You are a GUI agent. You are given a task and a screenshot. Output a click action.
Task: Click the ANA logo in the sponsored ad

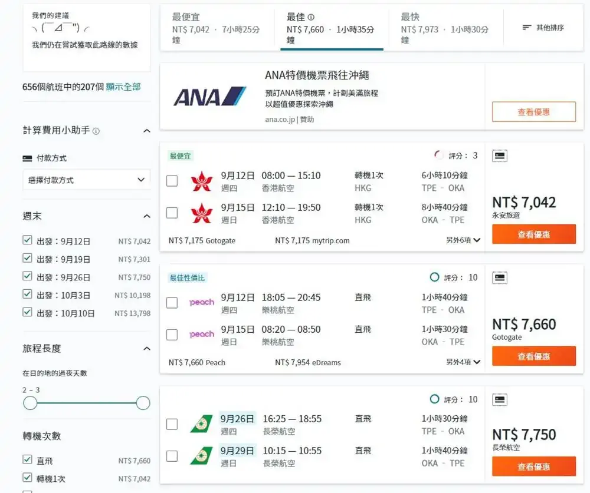(x=209, y=97)
